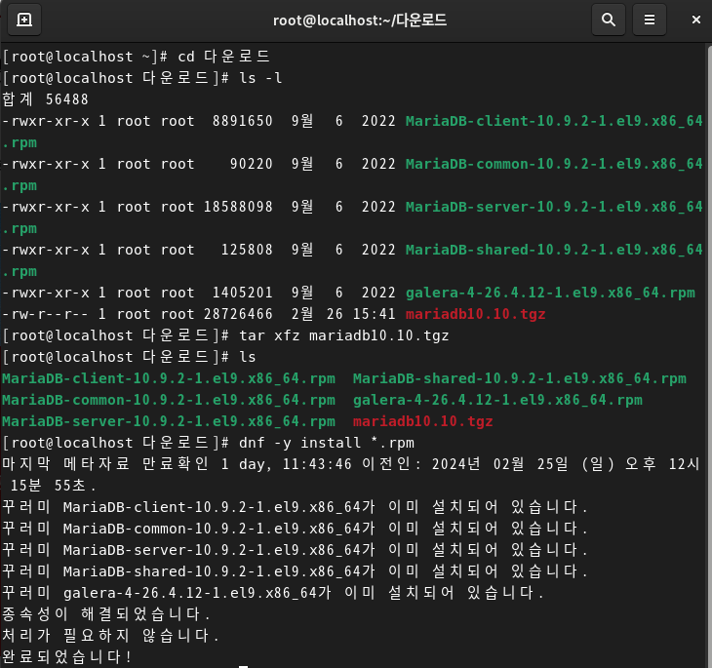This screenshot has width=712, height=668.
Task: Click MariaDB-client rpm in ls output
Action: tap(169, 378)
